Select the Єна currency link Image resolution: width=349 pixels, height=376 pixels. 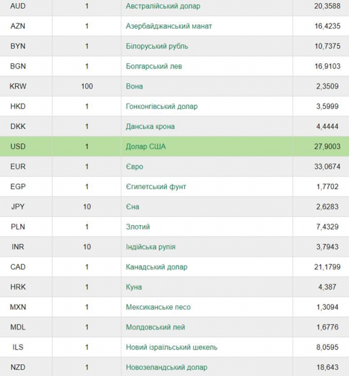pyautogui.click(x=133, y=207)
